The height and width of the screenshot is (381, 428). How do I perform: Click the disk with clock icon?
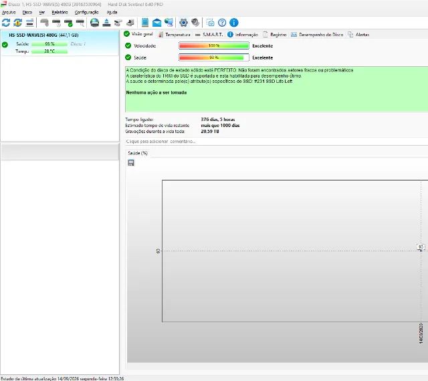tap(56, 23)
